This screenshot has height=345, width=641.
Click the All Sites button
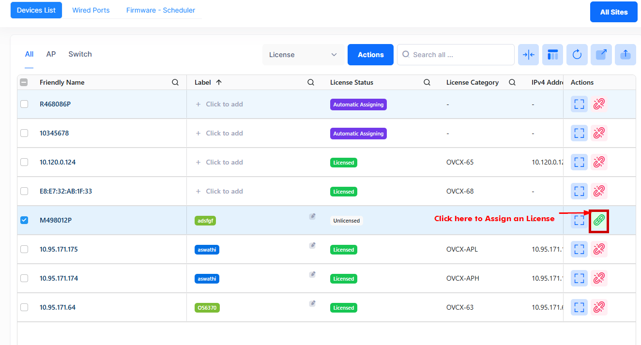point(614,12)
